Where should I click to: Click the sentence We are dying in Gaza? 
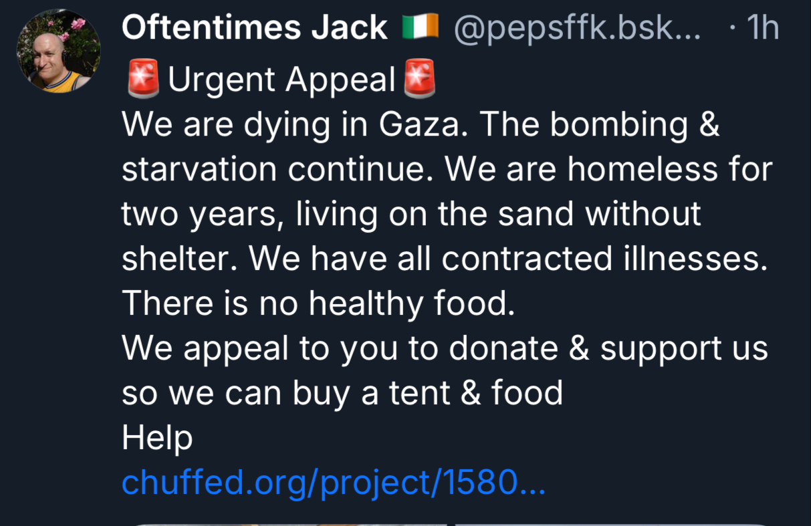pyautogui.click(x=294, y=125)
